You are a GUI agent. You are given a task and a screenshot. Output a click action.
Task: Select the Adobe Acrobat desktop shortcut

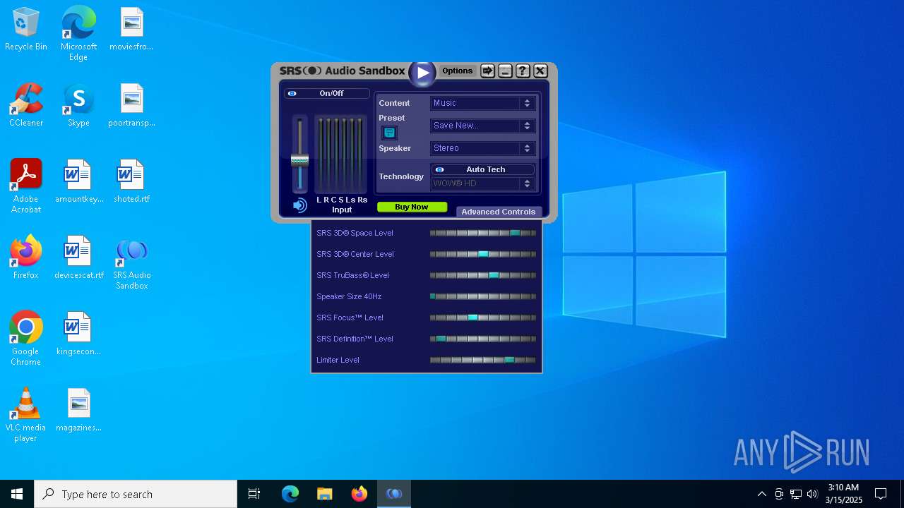click(x=26, y=186)
